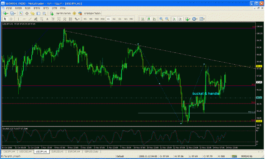The height and width of the screenshot is (159, 265).
Task: Toggle the Navigator panel star-folder icon
Action: (33, 13)
